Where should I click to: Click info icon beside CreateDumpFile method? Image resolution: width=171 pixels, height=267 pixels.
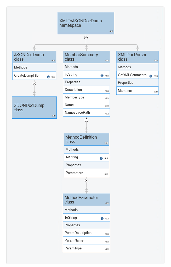pos(48,77)
